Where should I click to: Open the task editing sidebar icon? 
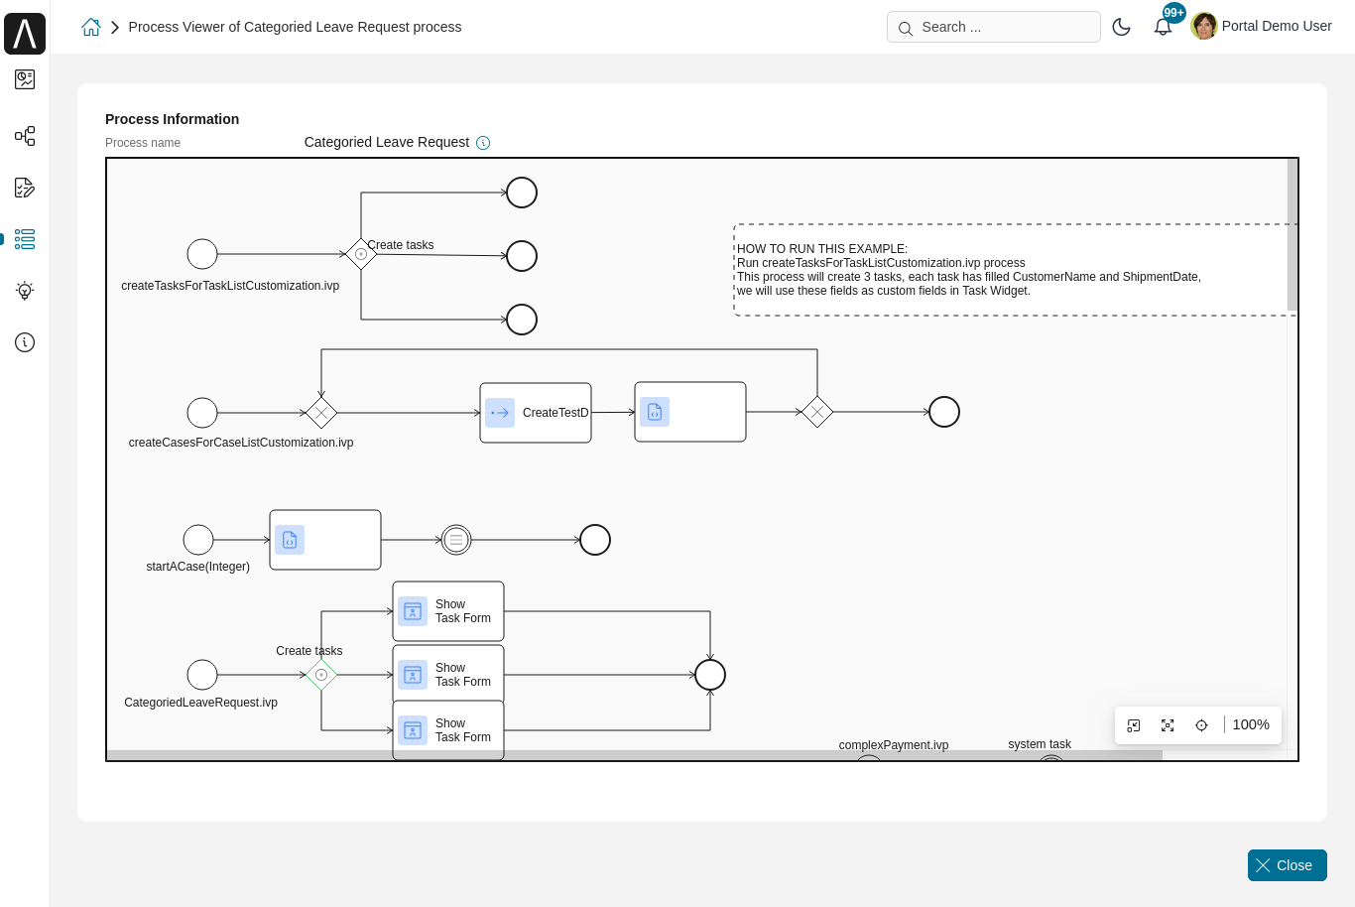[25, 188]
